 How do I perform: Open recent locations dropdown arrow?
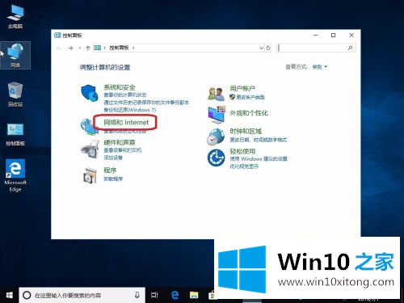[x=80, y=48]
